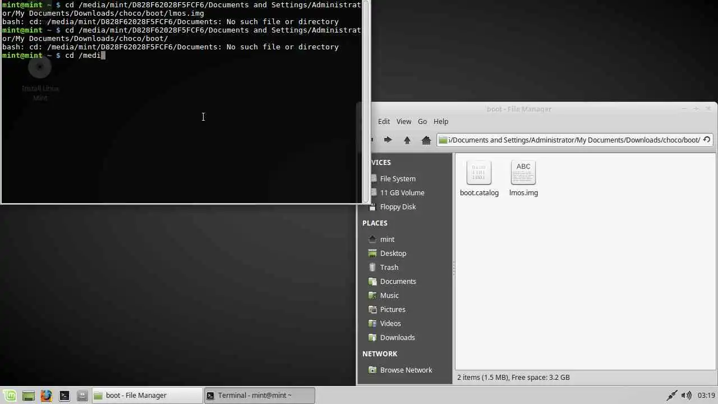Click the Trash can icon in sidebar
Screen dimensions: 718x404
point(372,267)
